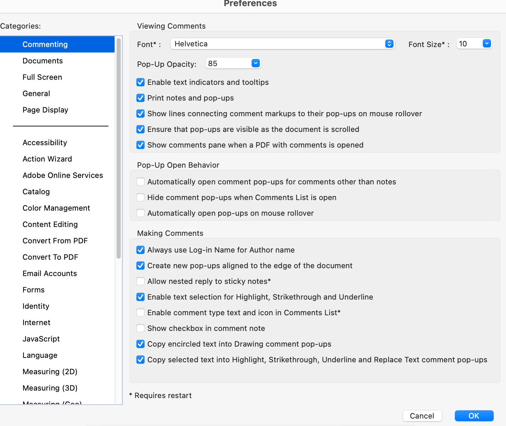Open the Color Management preferences
506x426 pixels.
click(x=56, y=208)
